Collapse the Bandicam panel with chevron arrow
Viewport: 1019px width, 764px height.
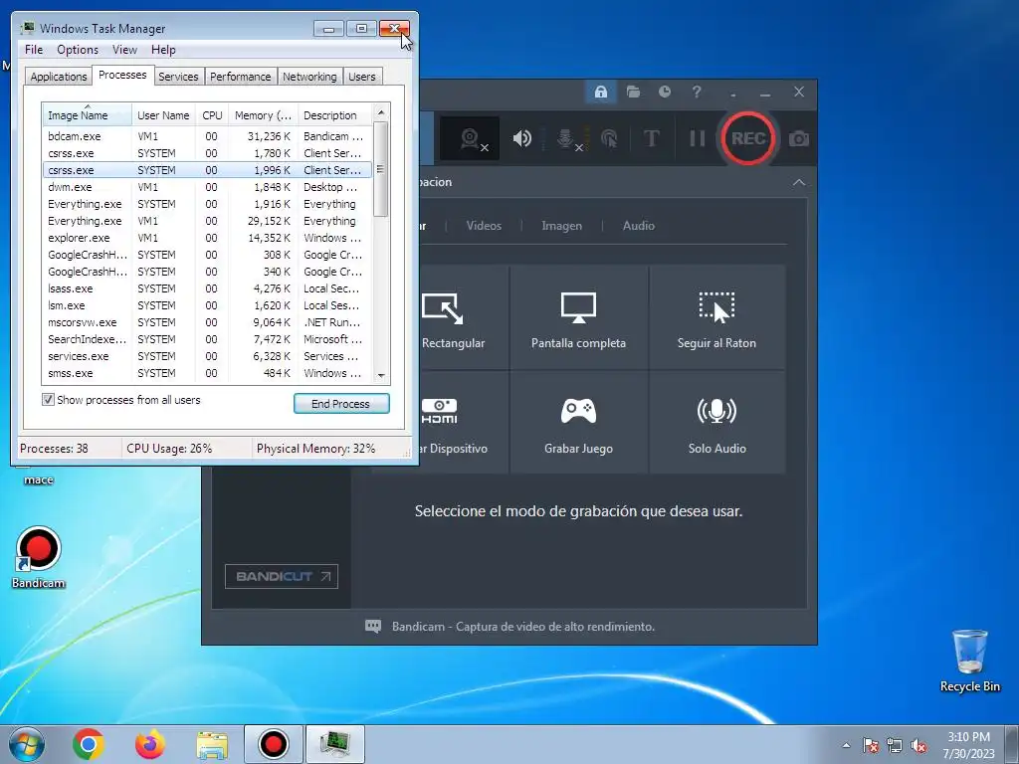[x=799, y=183]
